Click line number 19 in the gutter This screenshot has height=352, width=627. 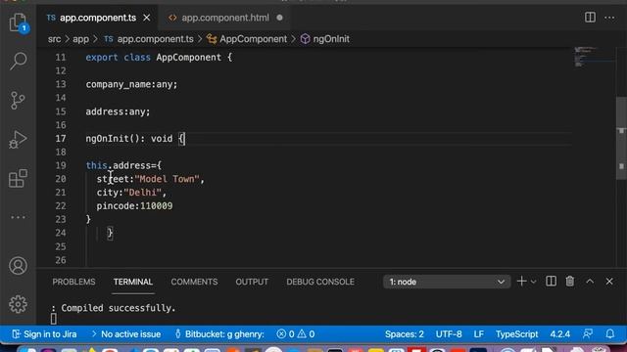[61, 165]
